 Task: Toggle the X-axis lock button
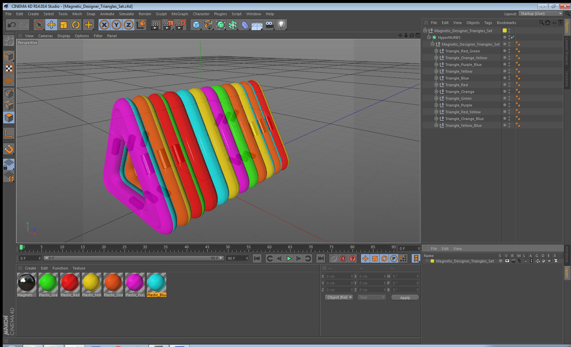pos(104,25)
